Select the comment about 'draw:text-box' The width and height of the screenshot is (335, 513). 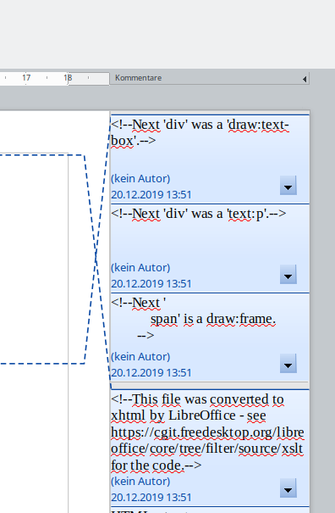[x=210, y=159]
